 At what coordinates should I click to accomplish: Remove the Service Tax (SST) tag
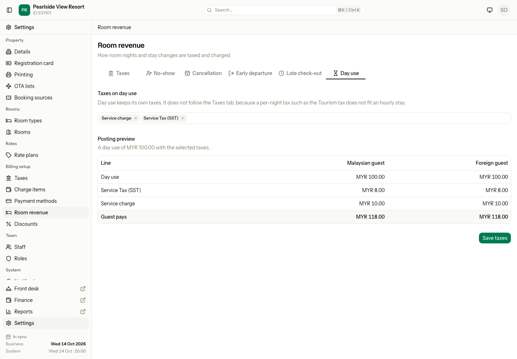pos(183,118)
